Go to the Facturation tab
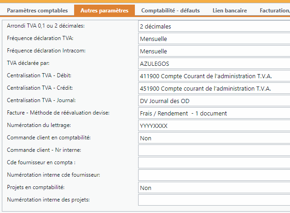 (275, 11)
